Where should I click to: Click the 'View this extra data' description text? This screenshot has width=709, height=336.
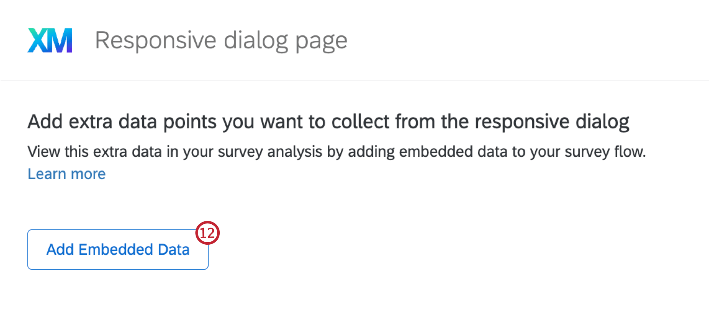click(x=337, y=152)
